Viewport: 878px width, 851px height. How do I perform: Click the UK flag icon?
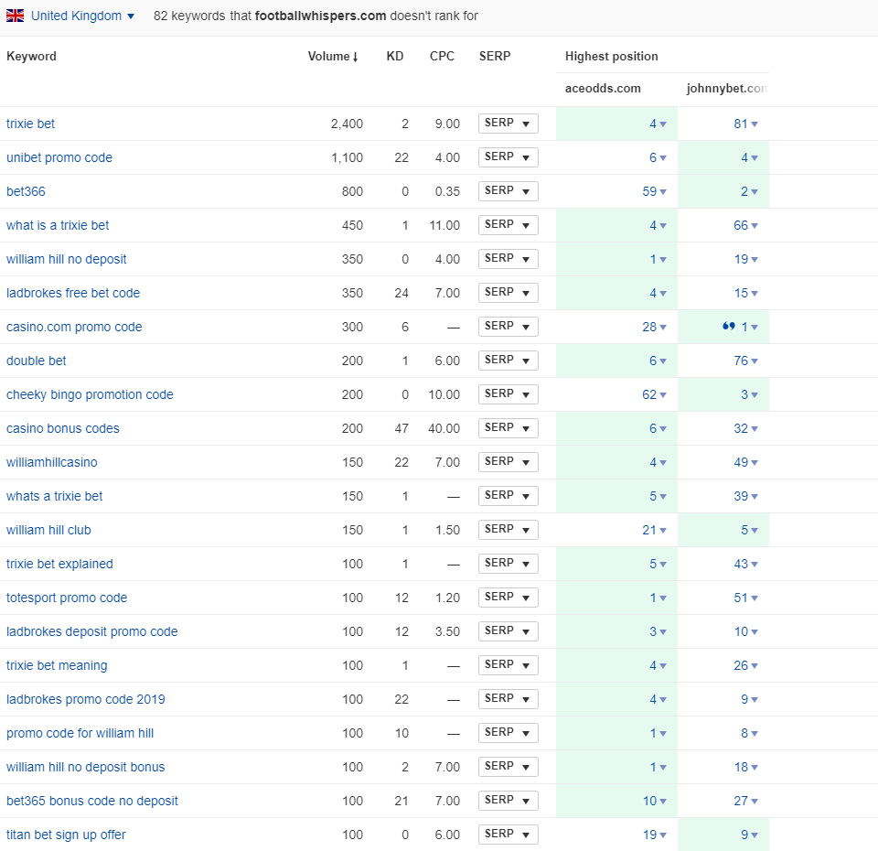[15, 16]
